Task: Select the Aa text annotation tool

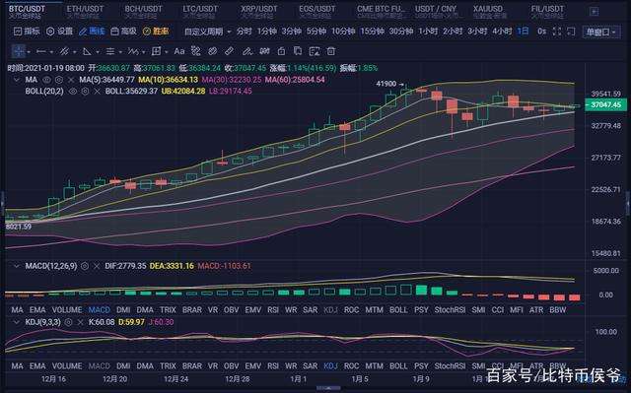Action: (x=179, y=51)
